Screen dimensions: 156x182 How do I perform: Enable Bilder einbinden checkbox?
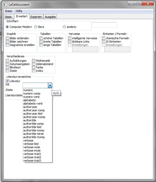tap(7, 38)
